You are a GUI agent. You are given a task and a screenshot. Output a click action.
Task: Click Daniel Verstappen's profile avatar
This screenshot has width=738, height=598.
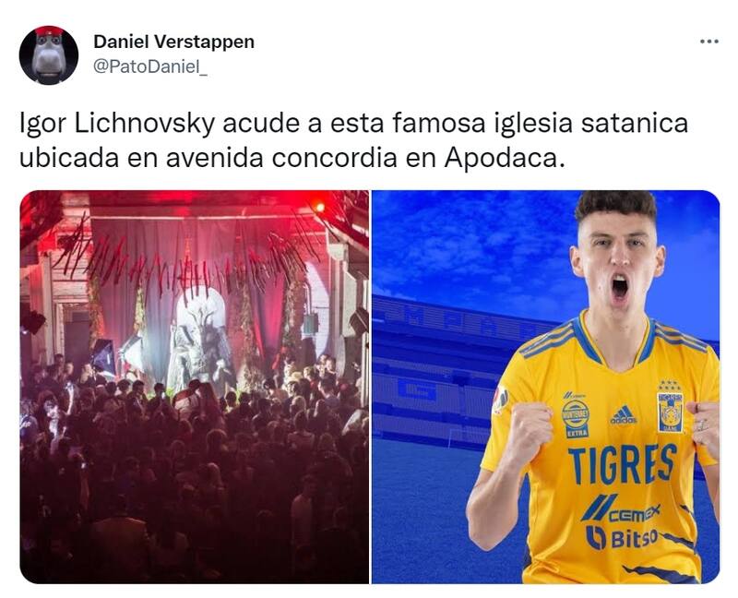point(49,55)
